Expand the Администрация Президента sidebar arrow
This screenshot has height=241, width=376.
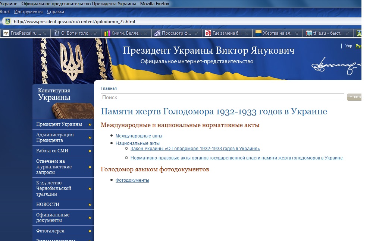click(90, 138)
